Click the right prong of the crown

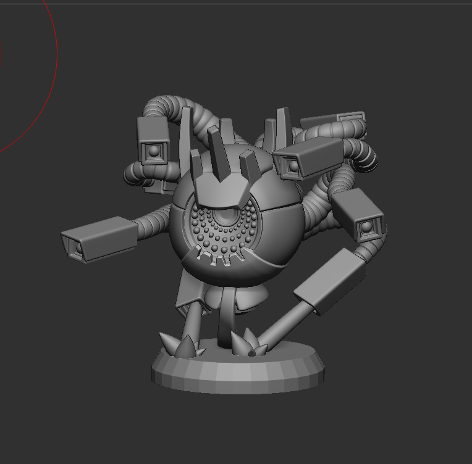pyautogui.click(x=248, y=165)
